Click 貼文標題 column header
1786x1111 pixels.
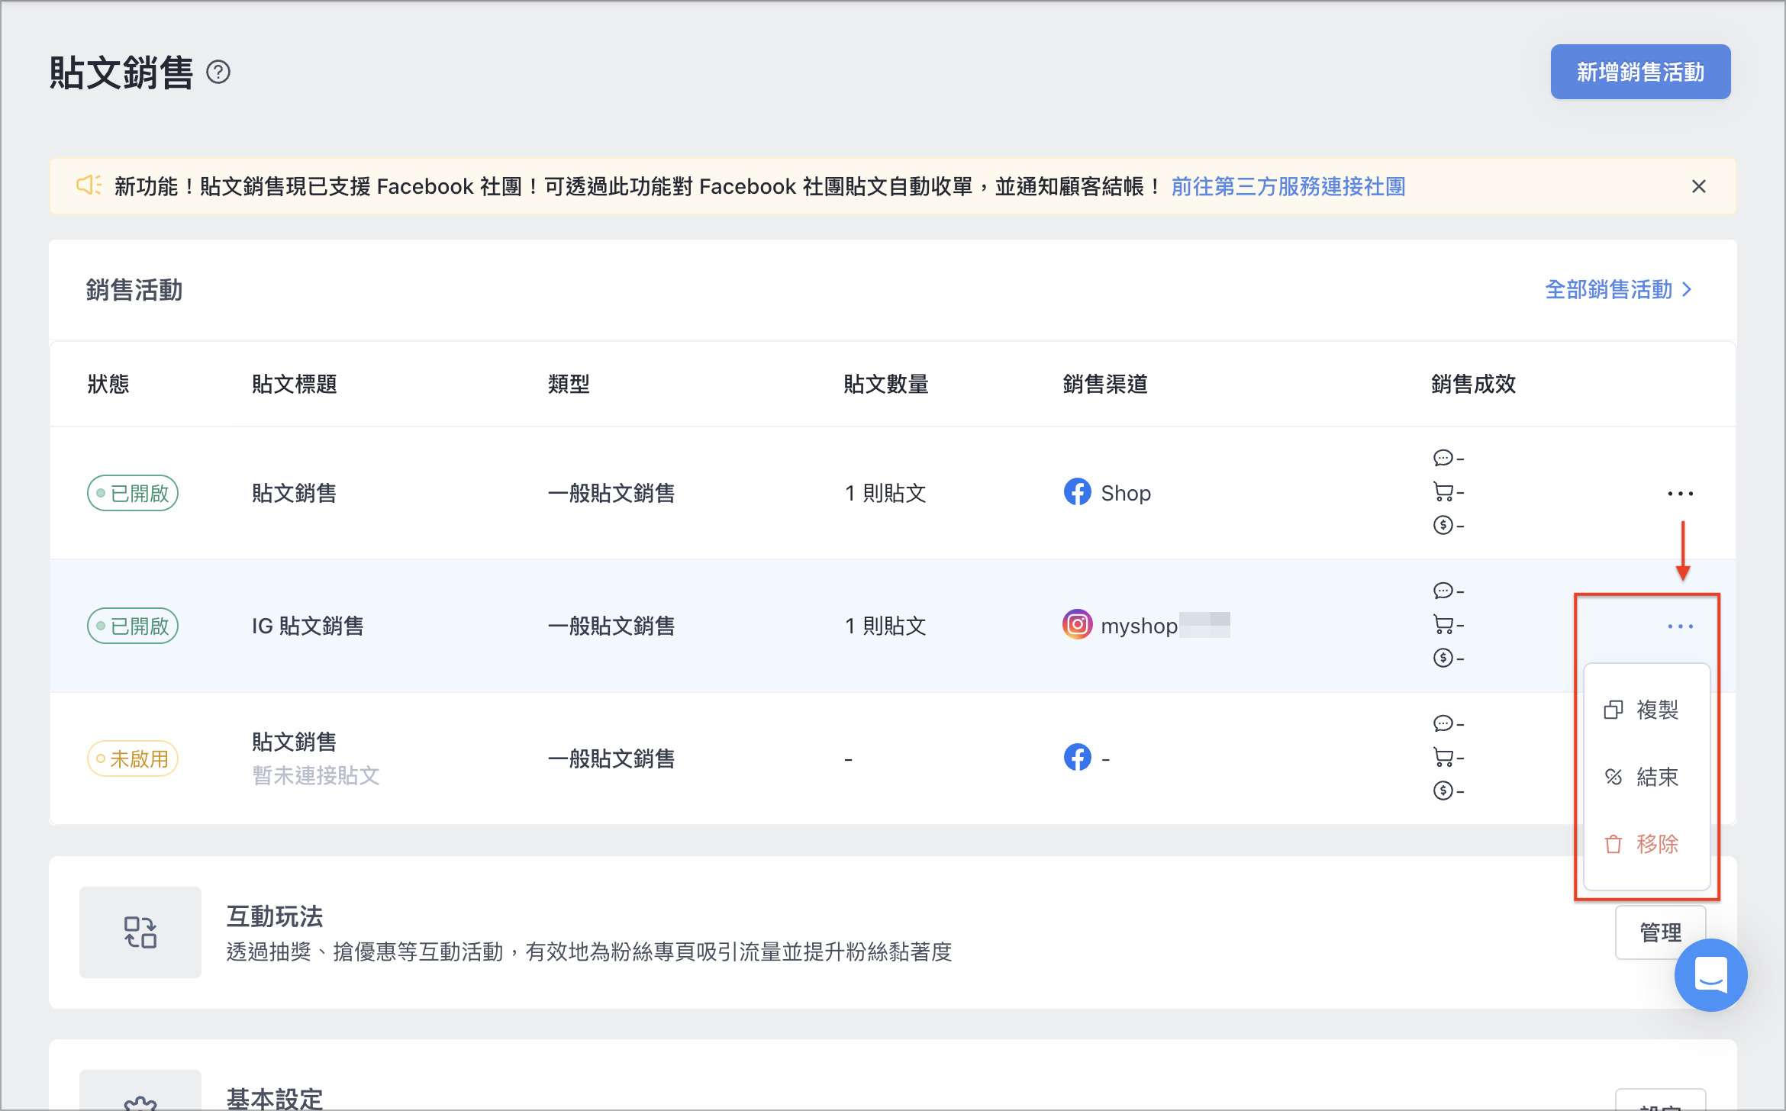(x=295, y=385)
